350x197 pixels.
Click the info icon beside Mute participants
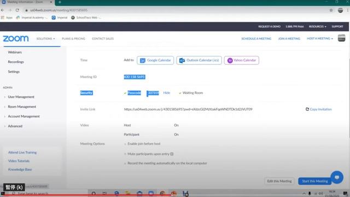[x=172, y=154]
